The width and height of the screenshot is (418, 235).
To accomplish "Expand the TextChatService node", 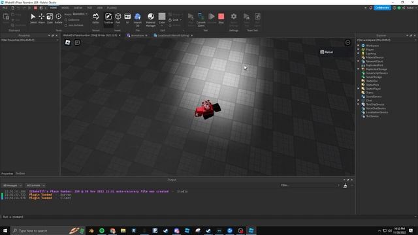I will (359, 104).
